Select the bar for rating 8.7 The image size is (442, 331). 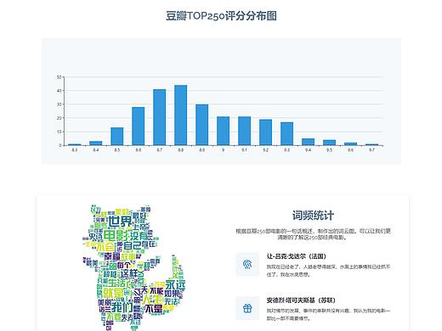tap(160, 117)
